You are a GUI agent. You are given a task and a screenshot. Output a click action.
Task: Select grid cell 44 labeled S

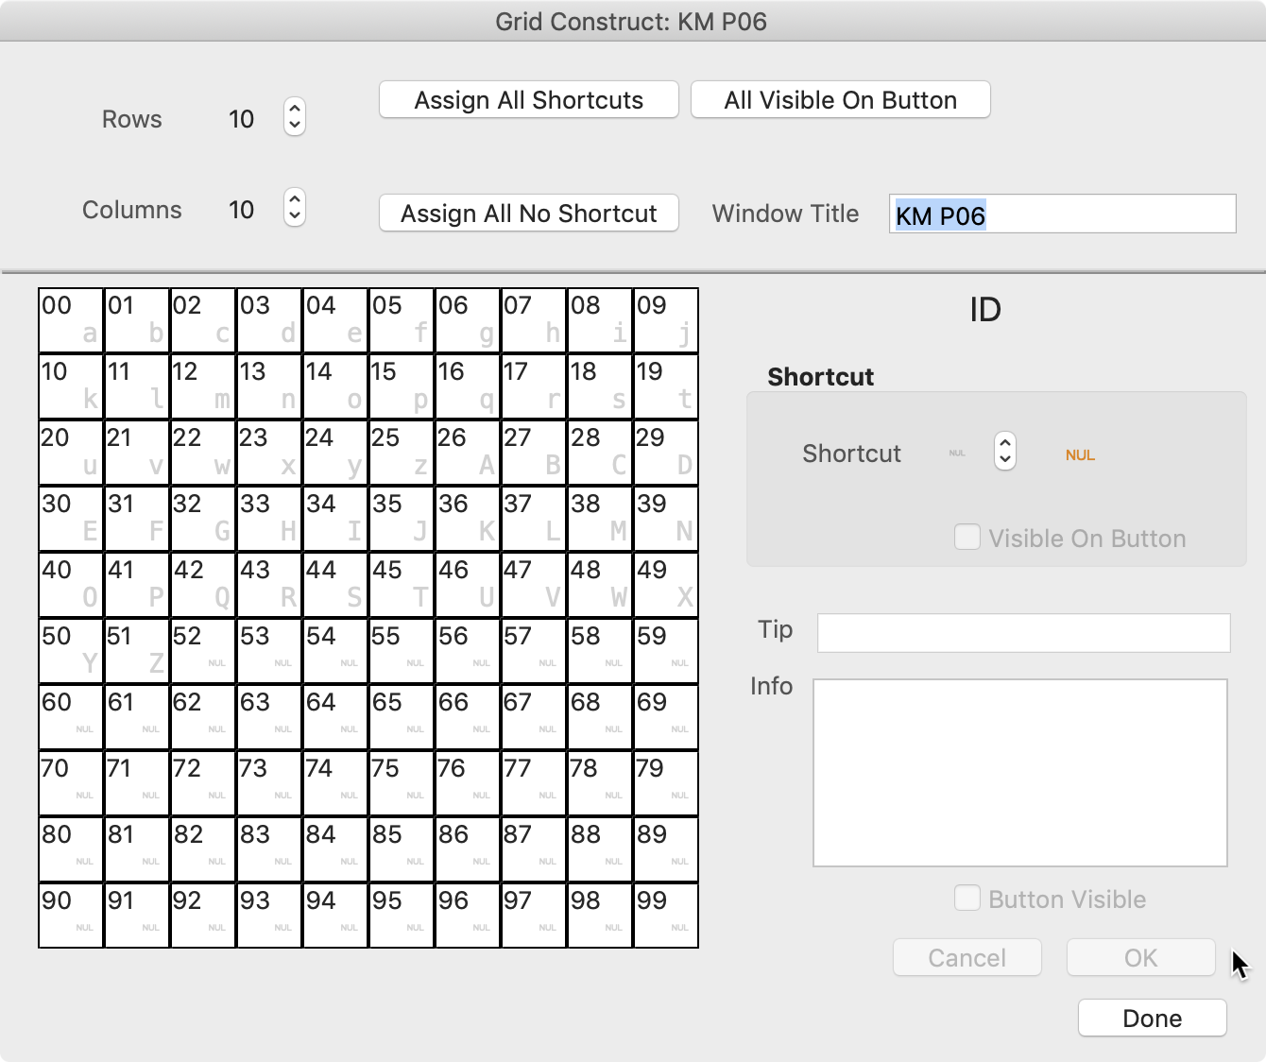(335, 585)
